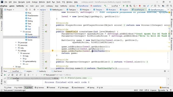Expand the help folder

click(21, 56)
